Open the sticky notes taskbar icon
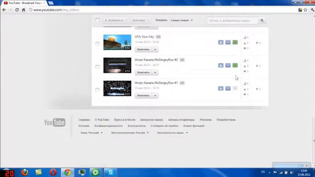The image size is (315, 177). pos(38,173)
